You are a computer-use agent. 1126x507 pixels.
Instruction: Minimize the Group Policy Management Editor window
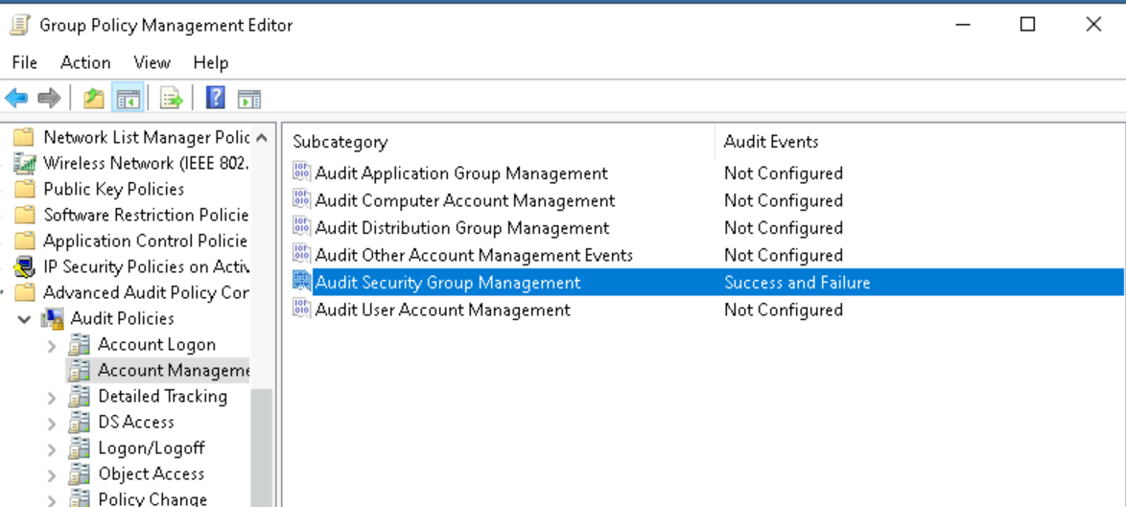pyautogui.click(x=963, y=24)
